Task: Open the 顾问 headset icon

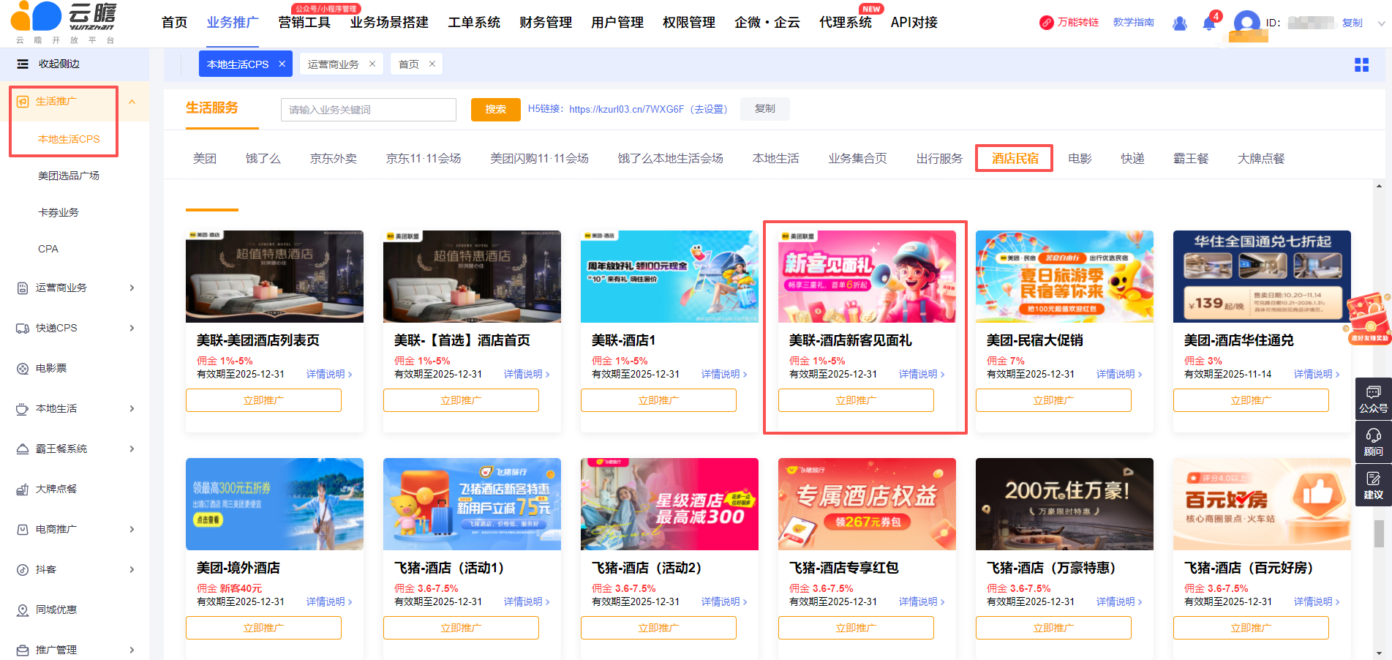Action: pos(1373,443)
